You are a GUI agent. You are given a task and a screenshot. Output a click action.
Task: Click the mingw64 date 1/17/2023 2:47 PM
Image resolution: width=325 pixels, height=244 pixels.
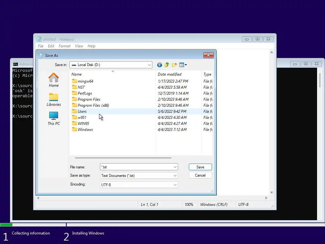tap(173, 81)
